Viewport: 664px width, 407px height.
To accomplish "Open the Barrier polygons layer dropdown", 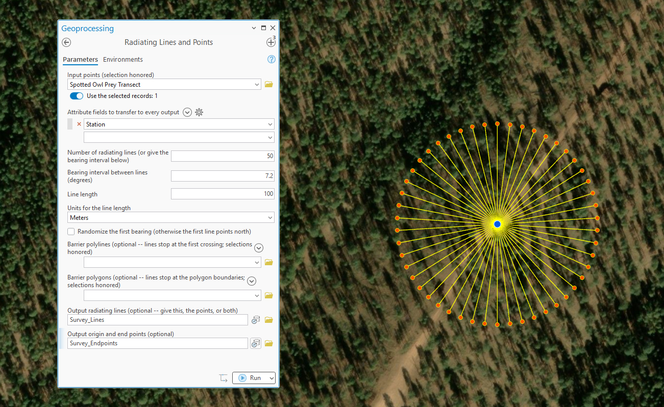I will point(257,295).
